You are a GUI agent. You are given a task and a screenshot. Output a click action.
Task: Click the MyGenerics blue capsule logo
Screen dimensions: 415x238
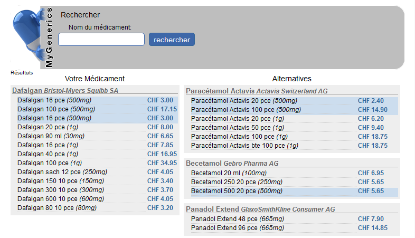tap(30, 35)
